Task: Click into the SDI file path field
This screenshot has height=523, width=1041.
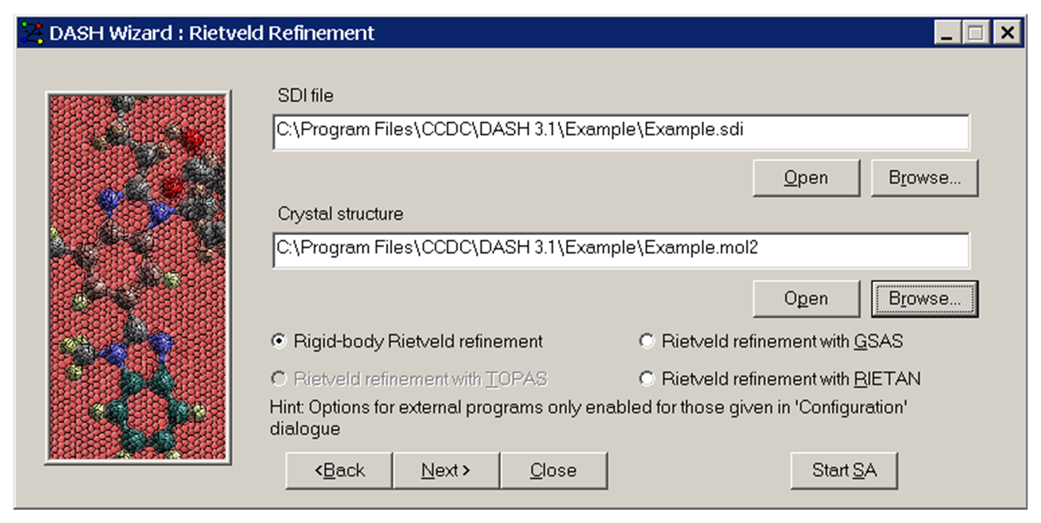Action: click(x=621, y=131)
